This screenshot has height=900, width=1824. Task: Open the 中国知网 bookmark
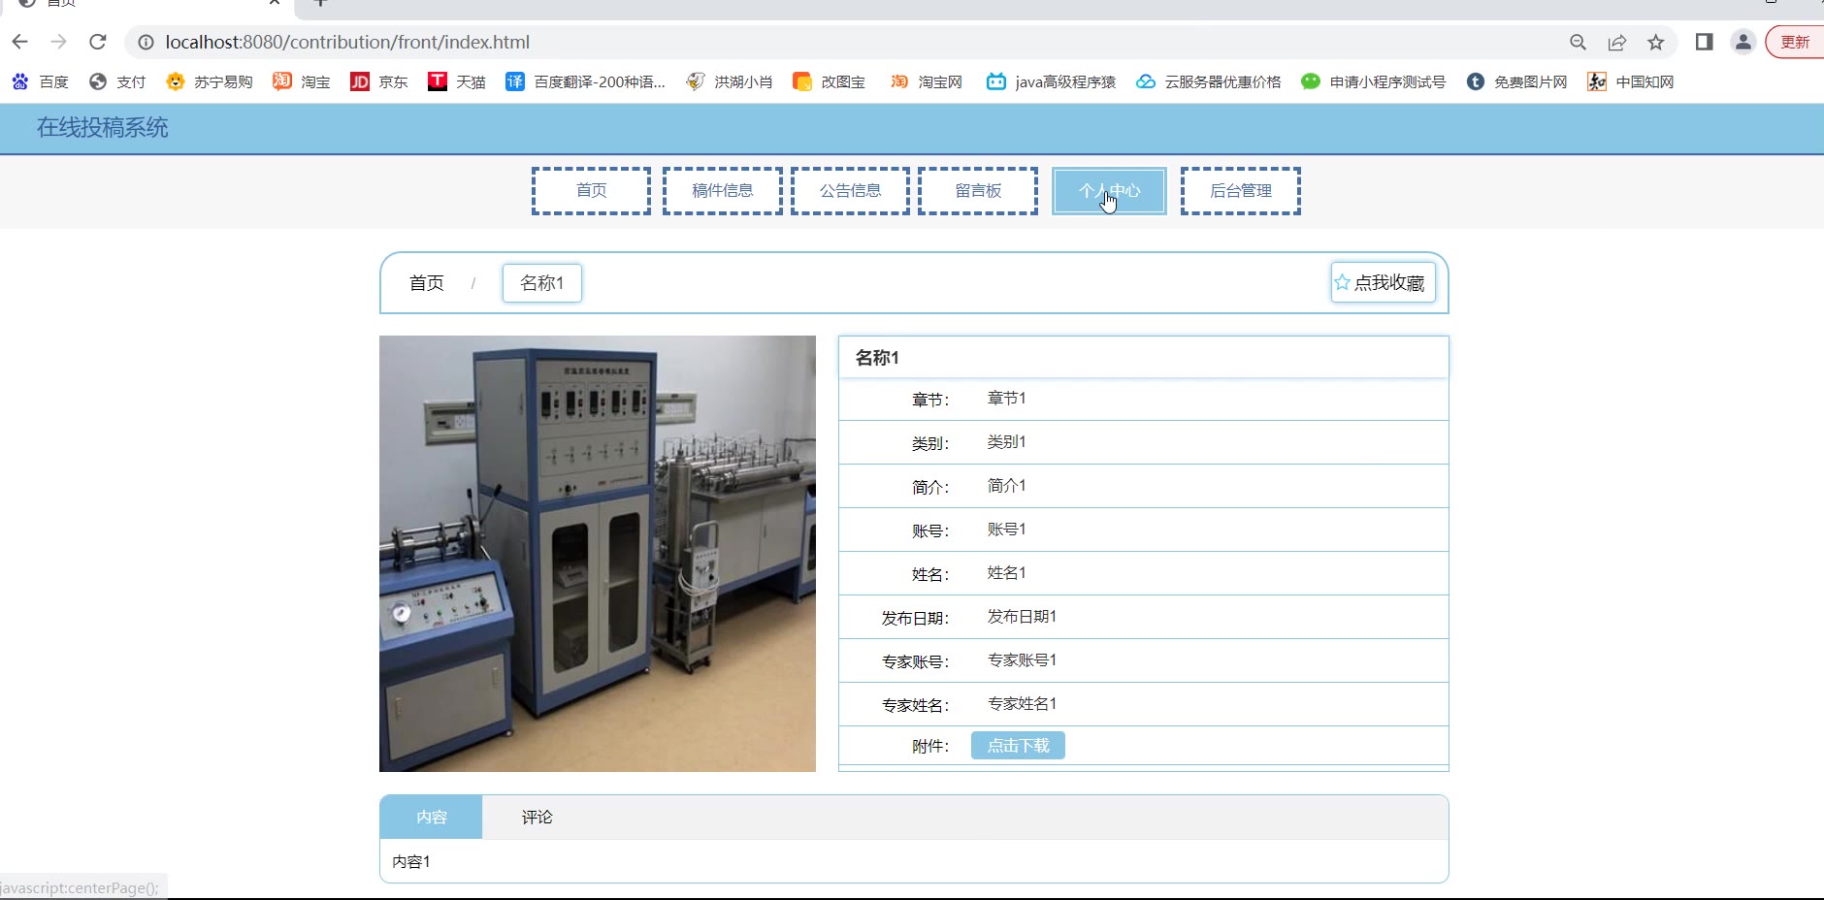pyautogui.click(x=1631, y=82)
